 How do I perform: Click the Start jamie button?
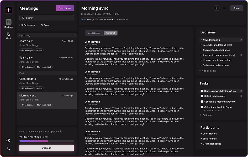pyautogui.click(x=65, y=8)
